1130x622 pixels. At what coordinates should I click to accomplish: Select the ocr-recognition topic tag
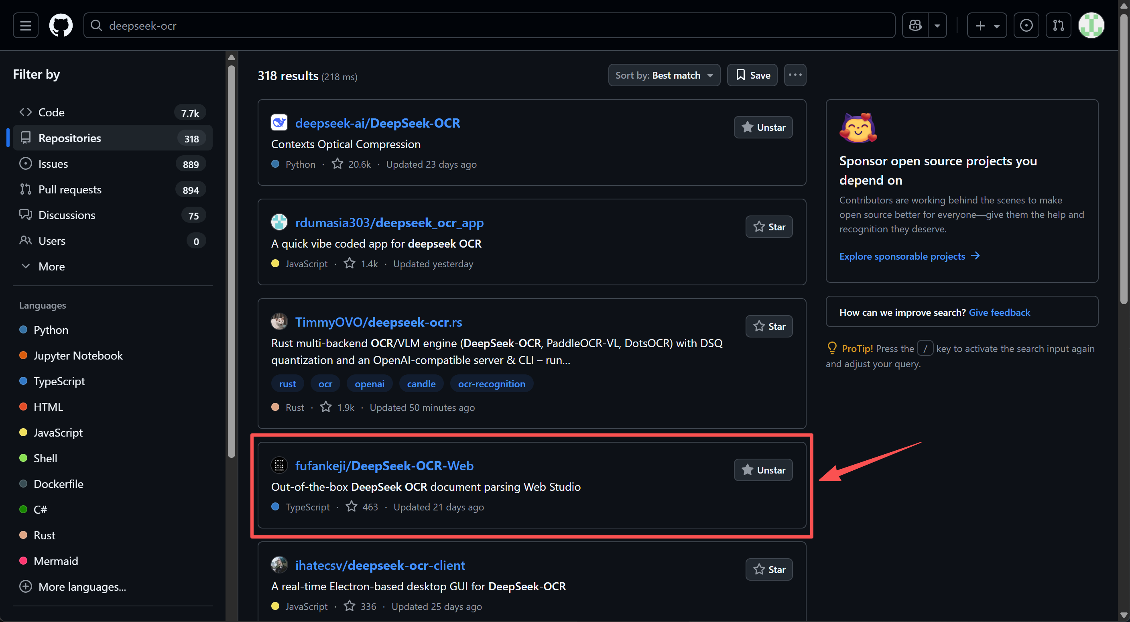click(491, 384)
